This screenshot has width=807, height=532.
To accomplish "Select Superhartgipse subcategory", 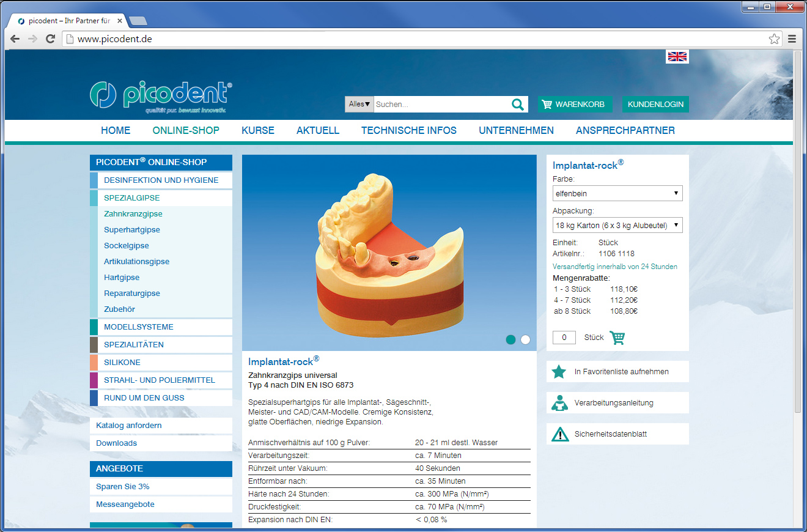I will pos(132,230).
